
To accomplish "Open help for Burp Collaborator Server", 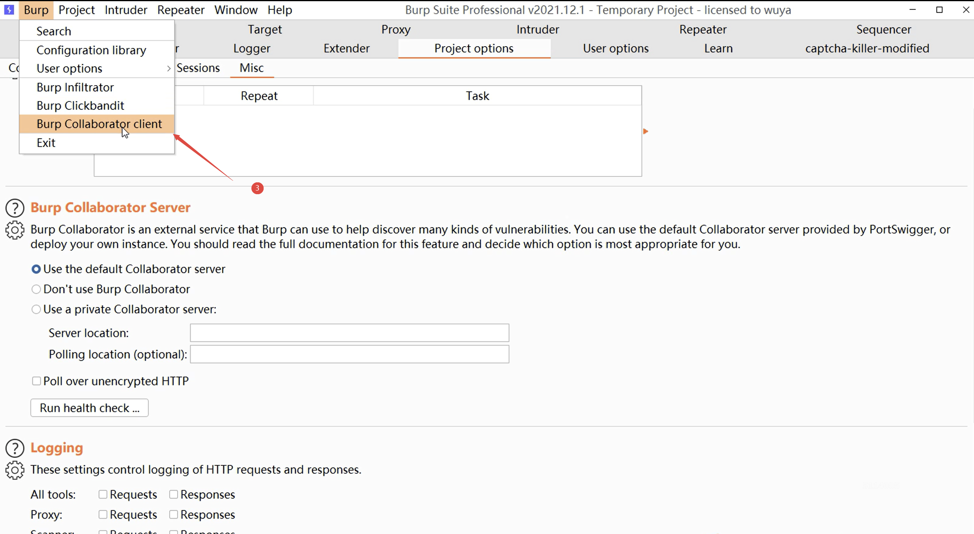I will pyautogui.click(x=15, y=208).
